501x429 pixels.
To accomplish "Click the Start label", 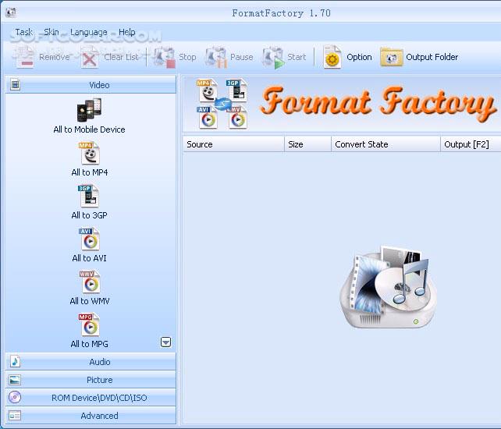I will [297, 57].
